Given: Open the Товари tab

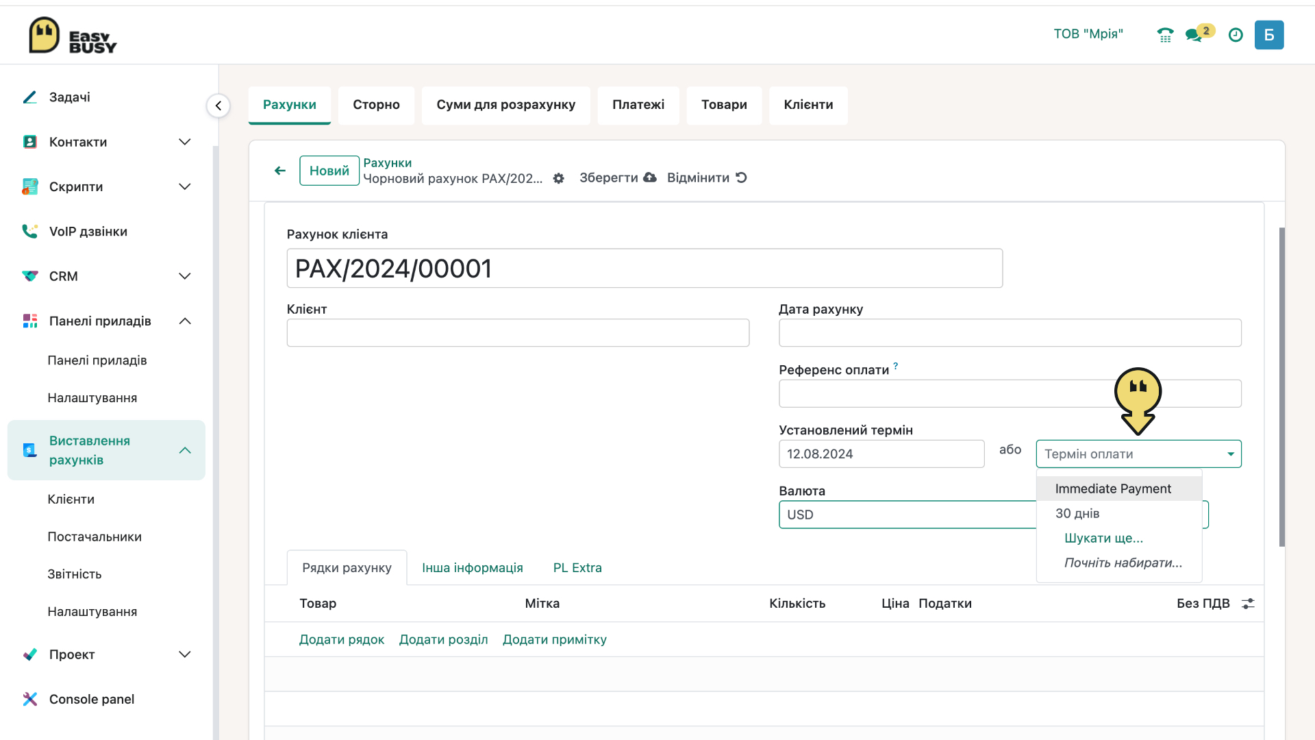Looking at the screenshot, I should click(x=724, y=105).
